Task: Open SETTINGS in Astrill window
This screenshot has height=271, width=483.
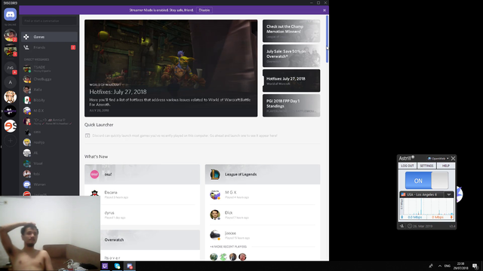Action: [x=426, y=166]
